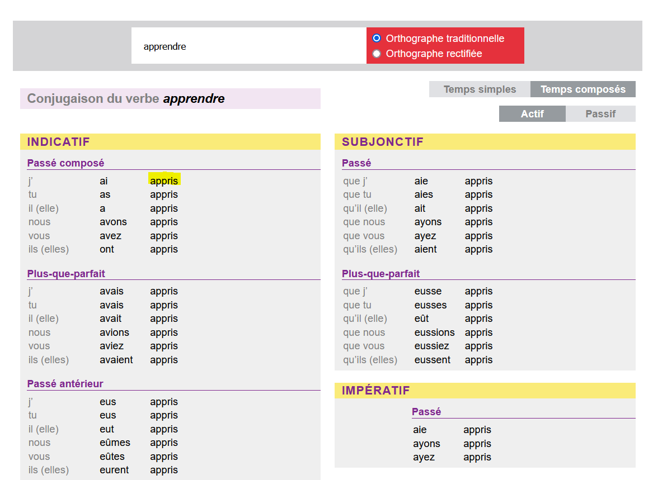Image resolution: width=667 pixels, height=480 pixels.
Task: Switch to the Temps simples tab
Action: (480, 89)
